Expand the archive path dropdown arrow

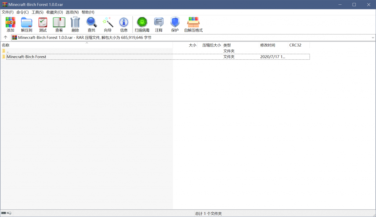click(x=373, y=37)
